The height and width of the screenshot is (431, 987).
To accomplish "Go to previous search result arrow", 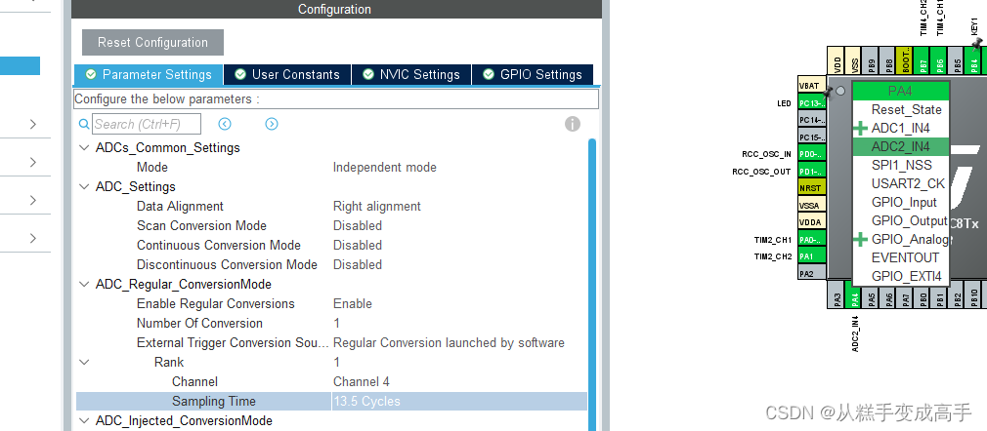I will pyautogui.click(x=225, y=124).
